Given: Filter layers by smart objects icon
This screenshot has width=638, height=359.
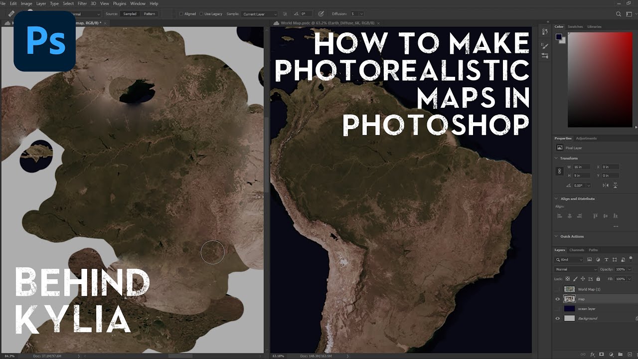Looking at the screenshot, I should tap(623, 260).
